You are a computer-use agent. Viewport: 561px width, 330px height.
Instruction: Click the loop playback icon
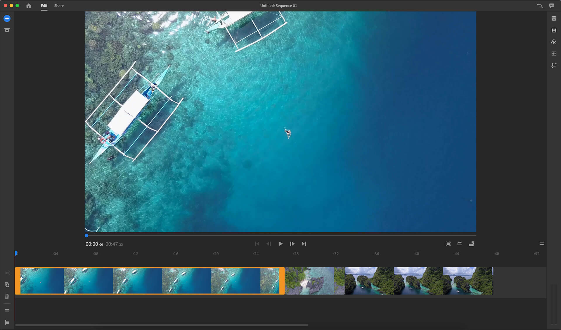tap(460, 243)
